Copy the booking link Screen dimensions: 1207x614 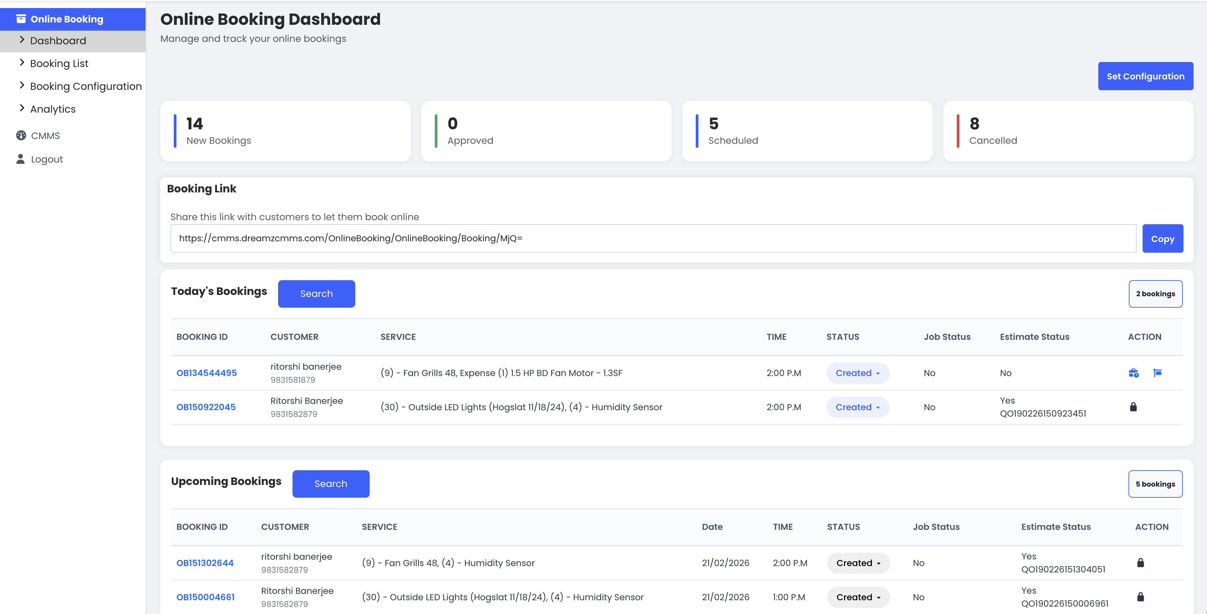coord(1162,239)
